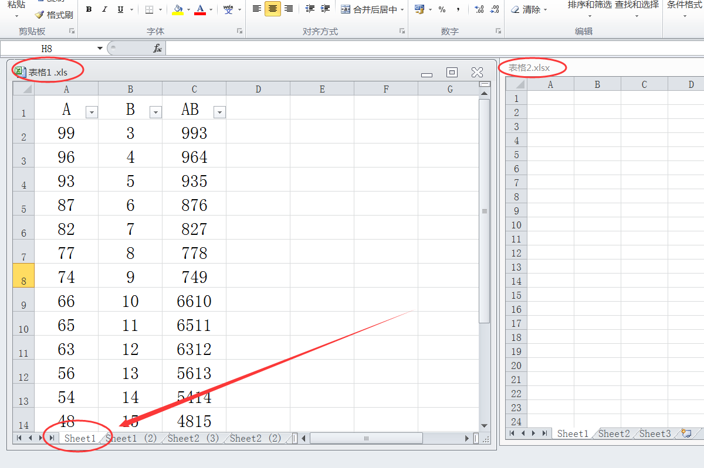The image size is (704, 468).
Task: Apply comma thousands separator style
Action: (458, 9)
